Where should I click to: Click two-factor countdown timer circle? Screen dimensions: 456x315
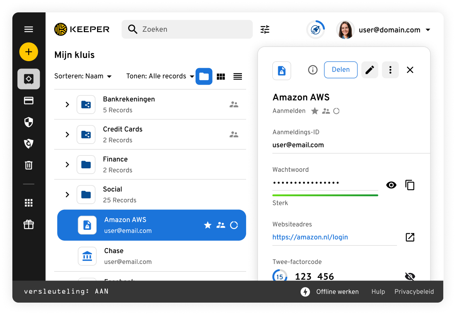[280, 276]
